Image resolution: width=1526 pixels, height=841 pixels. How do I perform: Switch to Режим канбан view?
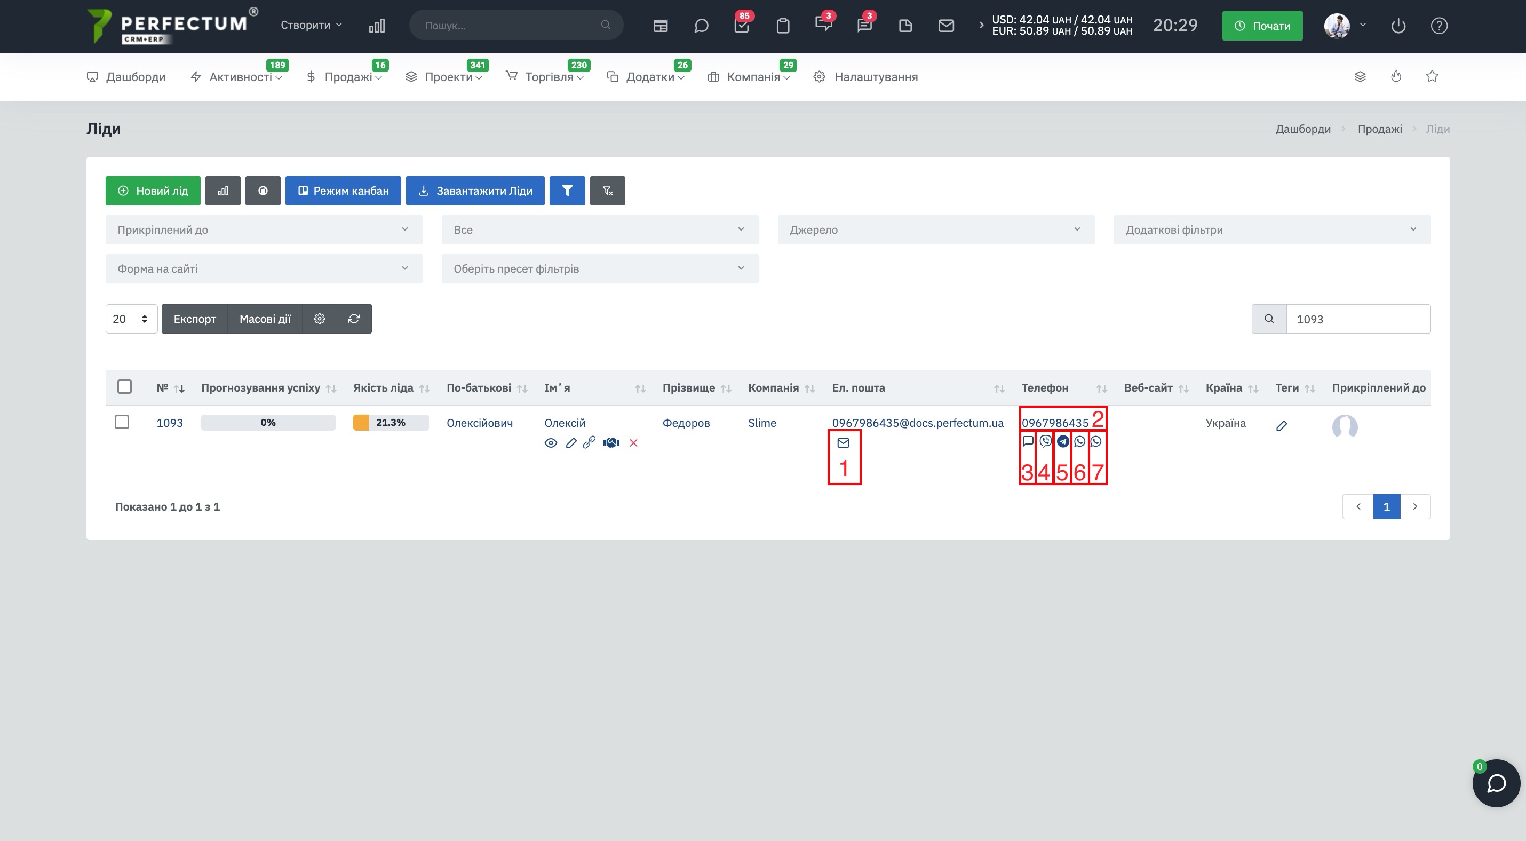(x=343, y=191)
